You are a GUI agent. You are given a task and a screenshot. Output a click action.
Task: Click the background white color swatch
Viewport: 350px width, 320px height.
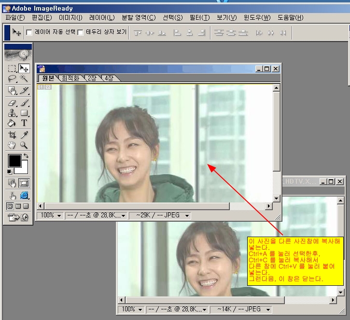(24, 170)
